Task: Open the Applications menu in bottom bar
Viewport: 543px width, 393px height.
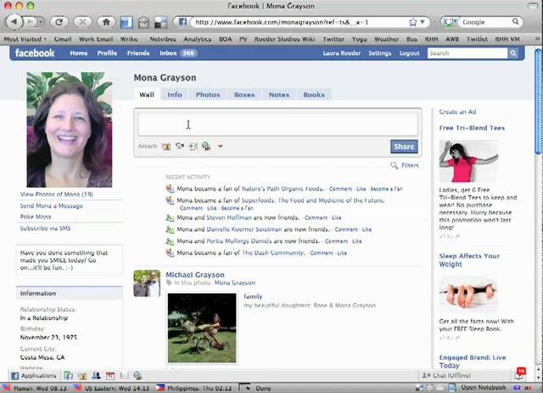Action: pyautogui.click(x=34, y=375)
